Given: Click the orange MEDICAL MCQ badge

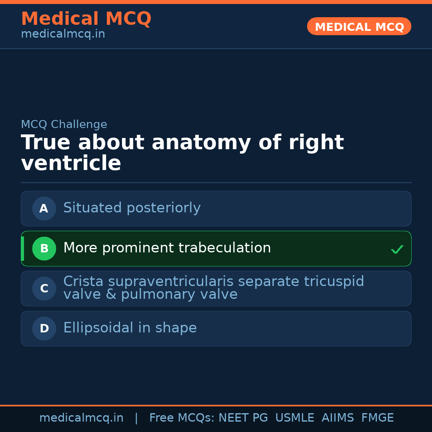Looking at the screenshot, I should 359,27.
